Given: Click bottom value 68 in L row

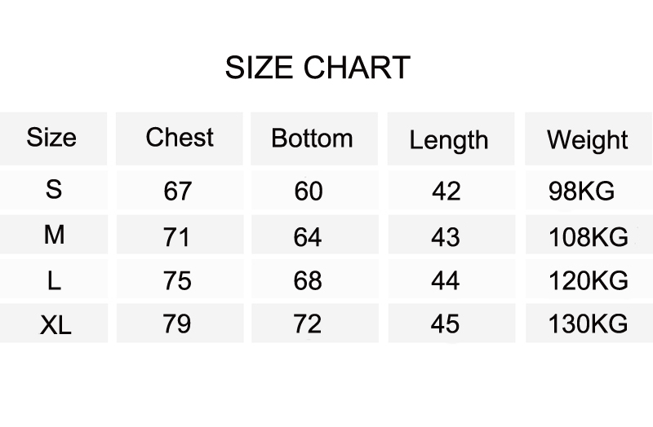Looking at the screenshot, I should [x=309, y=281].
